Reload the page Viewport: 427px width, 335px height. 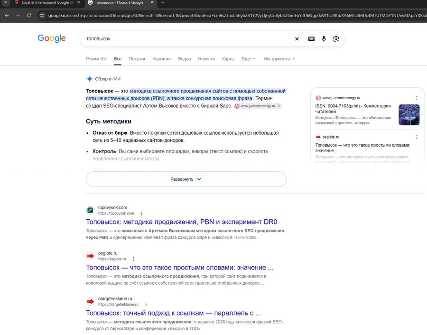(29, 16)
